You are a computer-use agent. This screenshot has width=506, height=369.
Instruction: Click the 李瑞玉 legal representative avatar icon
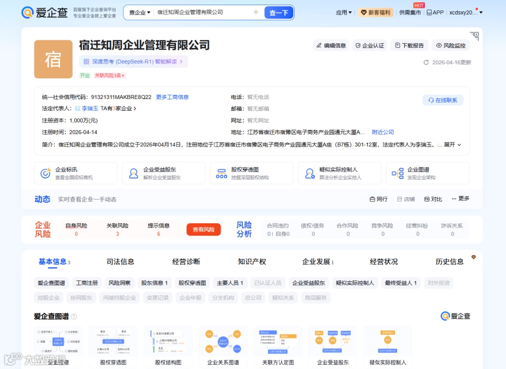(77, 108)
